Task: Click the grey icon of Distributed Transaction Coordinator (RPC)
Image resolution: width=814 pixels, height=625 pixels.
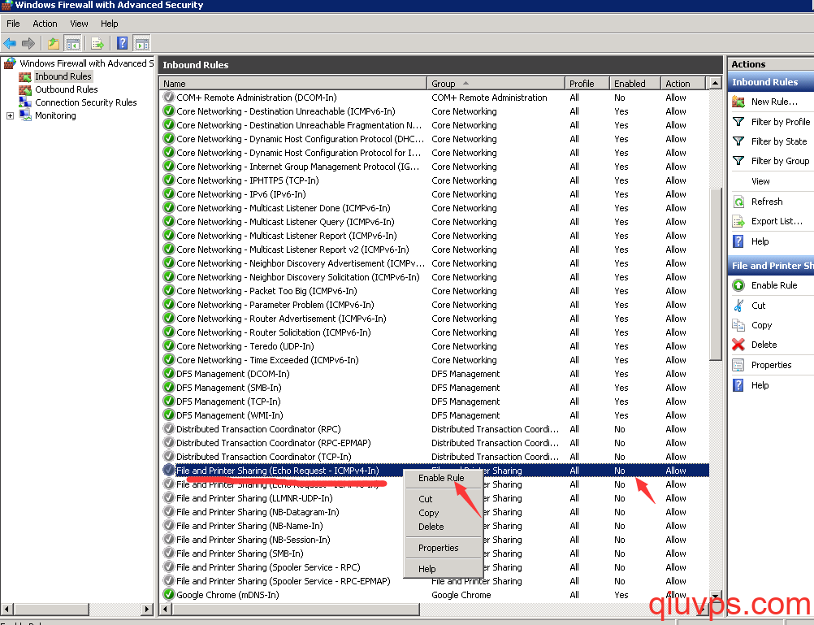Action: tap(169, 429)
